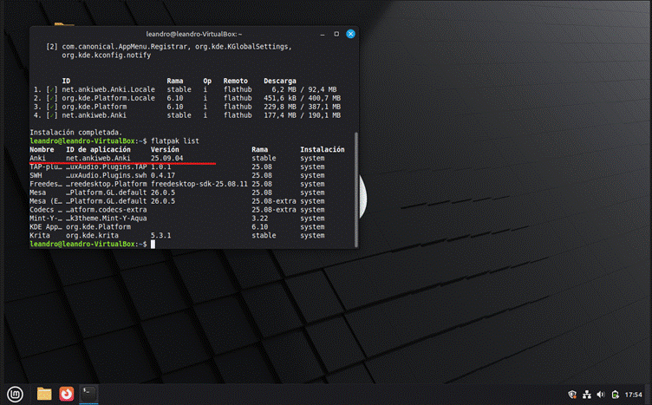Image resolution: width=652 pixels, height=405 pixels.
Task: Open the battery power tray icon
Action: coord(616,395)
